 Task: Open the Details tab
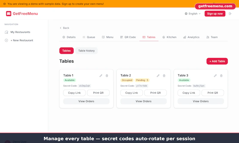point(69,37)
